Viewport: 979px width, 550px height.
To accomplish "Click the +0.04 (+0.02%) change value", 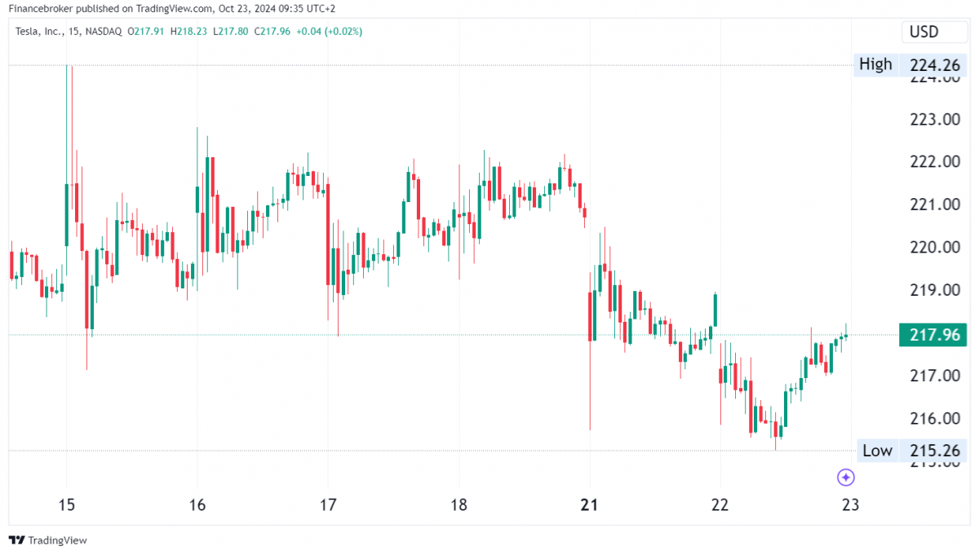I will click(x=330, y=32).
